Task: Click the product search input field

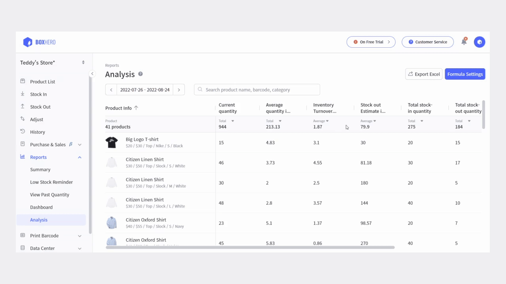Action: pos(257,90)
